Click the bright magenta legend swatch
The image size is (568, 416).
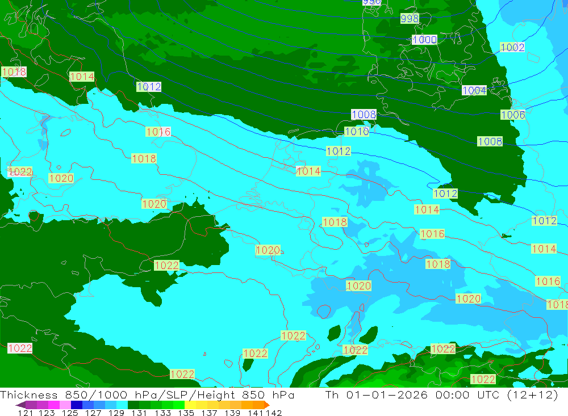point(54,405)
